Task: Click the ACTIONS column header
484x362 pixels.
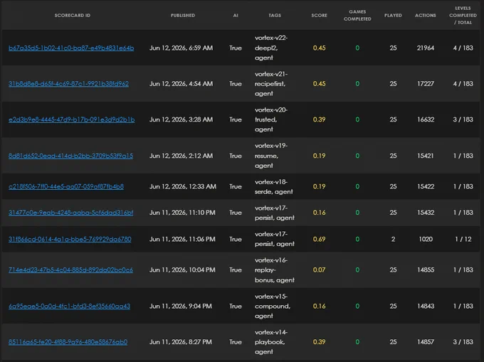Action: click(426, 15)
